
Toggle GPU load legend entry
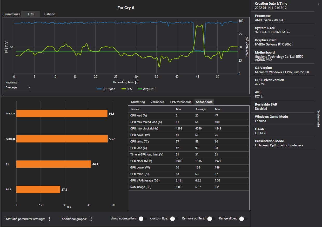pyautogui.click(x=106, y=89)
